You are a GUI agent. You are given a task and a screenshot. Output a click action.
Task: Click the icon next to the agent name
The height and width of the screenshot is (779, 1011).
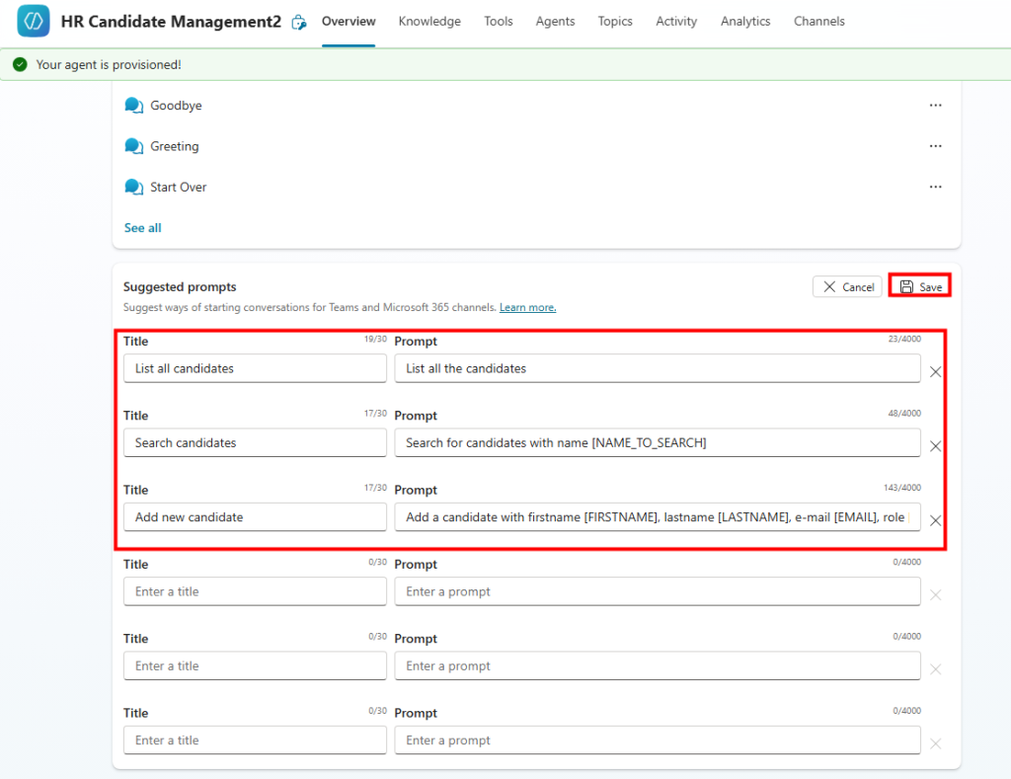299,23
